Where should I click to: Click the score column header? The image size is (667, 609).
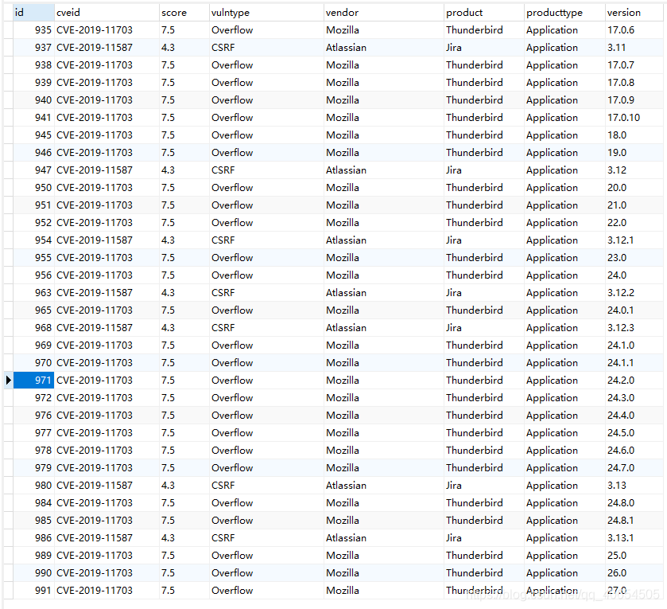[184, 13]
